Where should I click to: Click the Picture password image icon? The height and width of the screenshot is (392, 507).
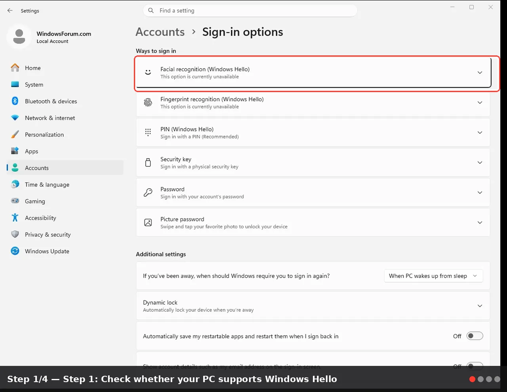148,222
